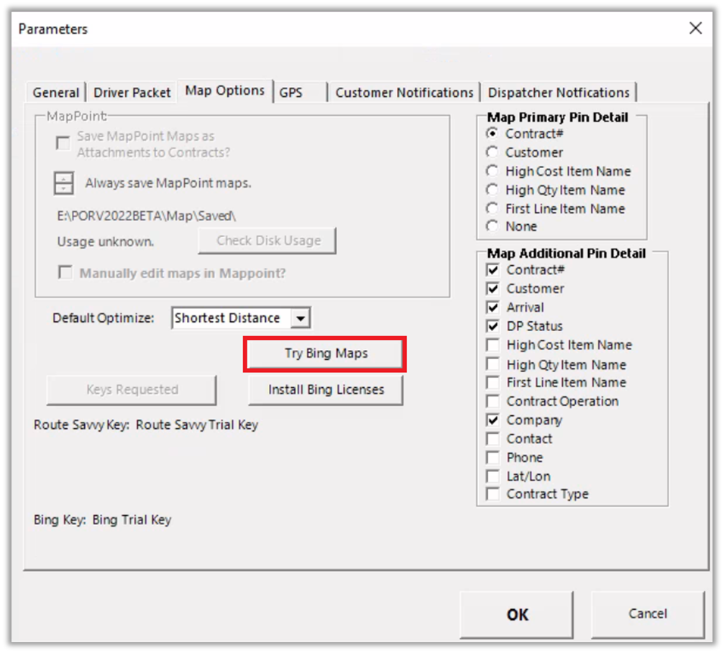Select Customer as primary pin detail
The image size is (724, 653).
coord(492,152)
